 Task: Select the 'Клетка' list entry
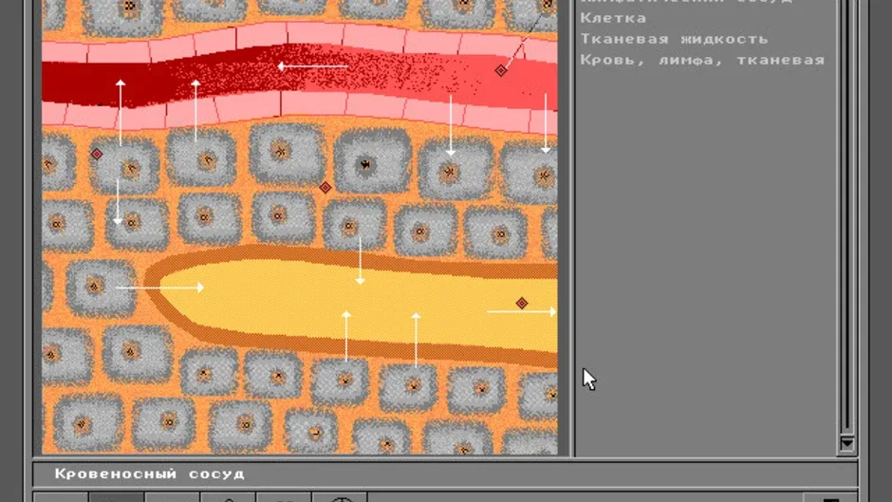pos(613,18)
